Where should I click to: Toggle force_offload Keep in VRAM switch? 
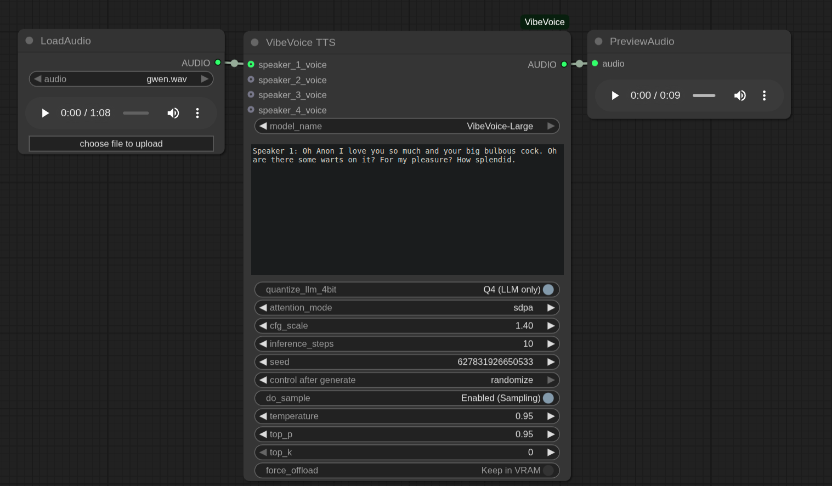(x=548, y=471)
